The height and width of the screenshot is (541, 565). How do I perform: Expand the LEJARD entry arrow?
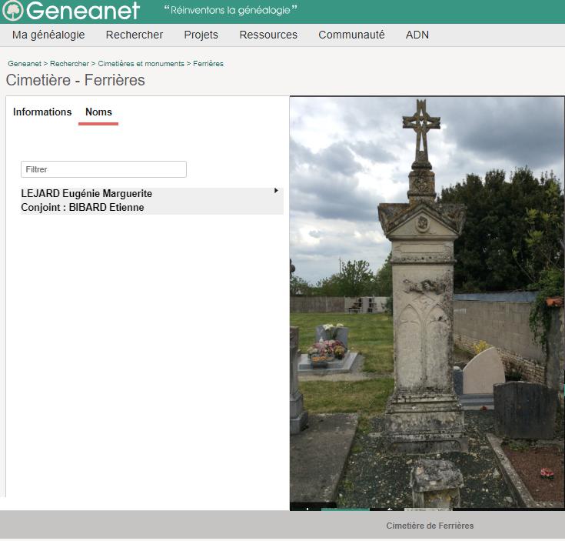(x=276, y=190)
